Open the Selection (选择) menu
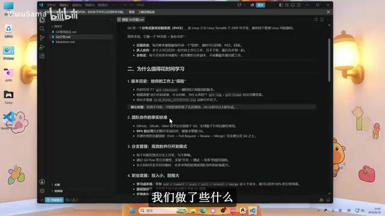The image size is (385, 216). (76, 5)
